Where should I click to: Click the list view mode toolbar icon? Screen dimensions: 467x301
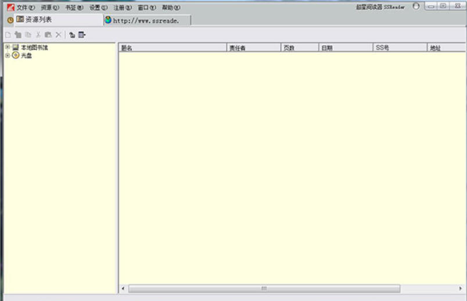point(82,35)
